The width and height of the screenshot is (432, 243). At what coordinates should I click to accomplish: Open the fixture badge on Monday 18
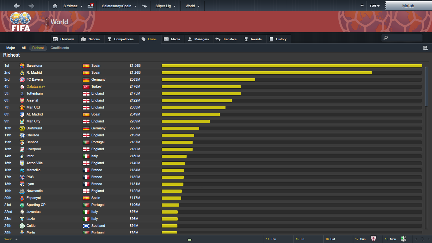pos(404,239)
